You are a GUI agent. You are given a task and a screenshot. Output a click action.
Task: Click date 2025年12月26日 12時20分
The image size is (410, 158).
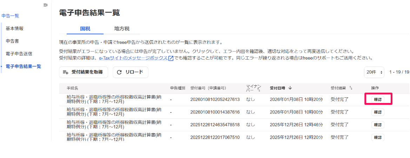coord(296,137)
